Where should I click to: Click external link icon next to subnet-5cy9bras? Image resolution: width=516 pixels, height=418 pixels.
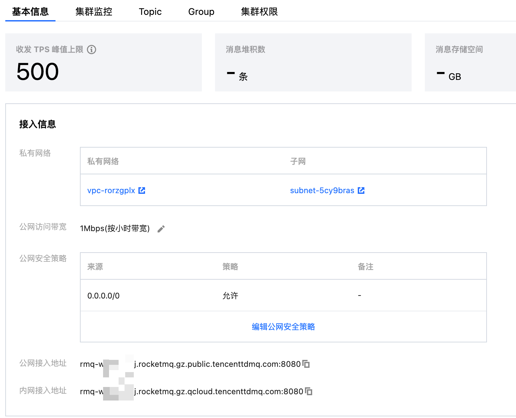click(x=361, y=191)
